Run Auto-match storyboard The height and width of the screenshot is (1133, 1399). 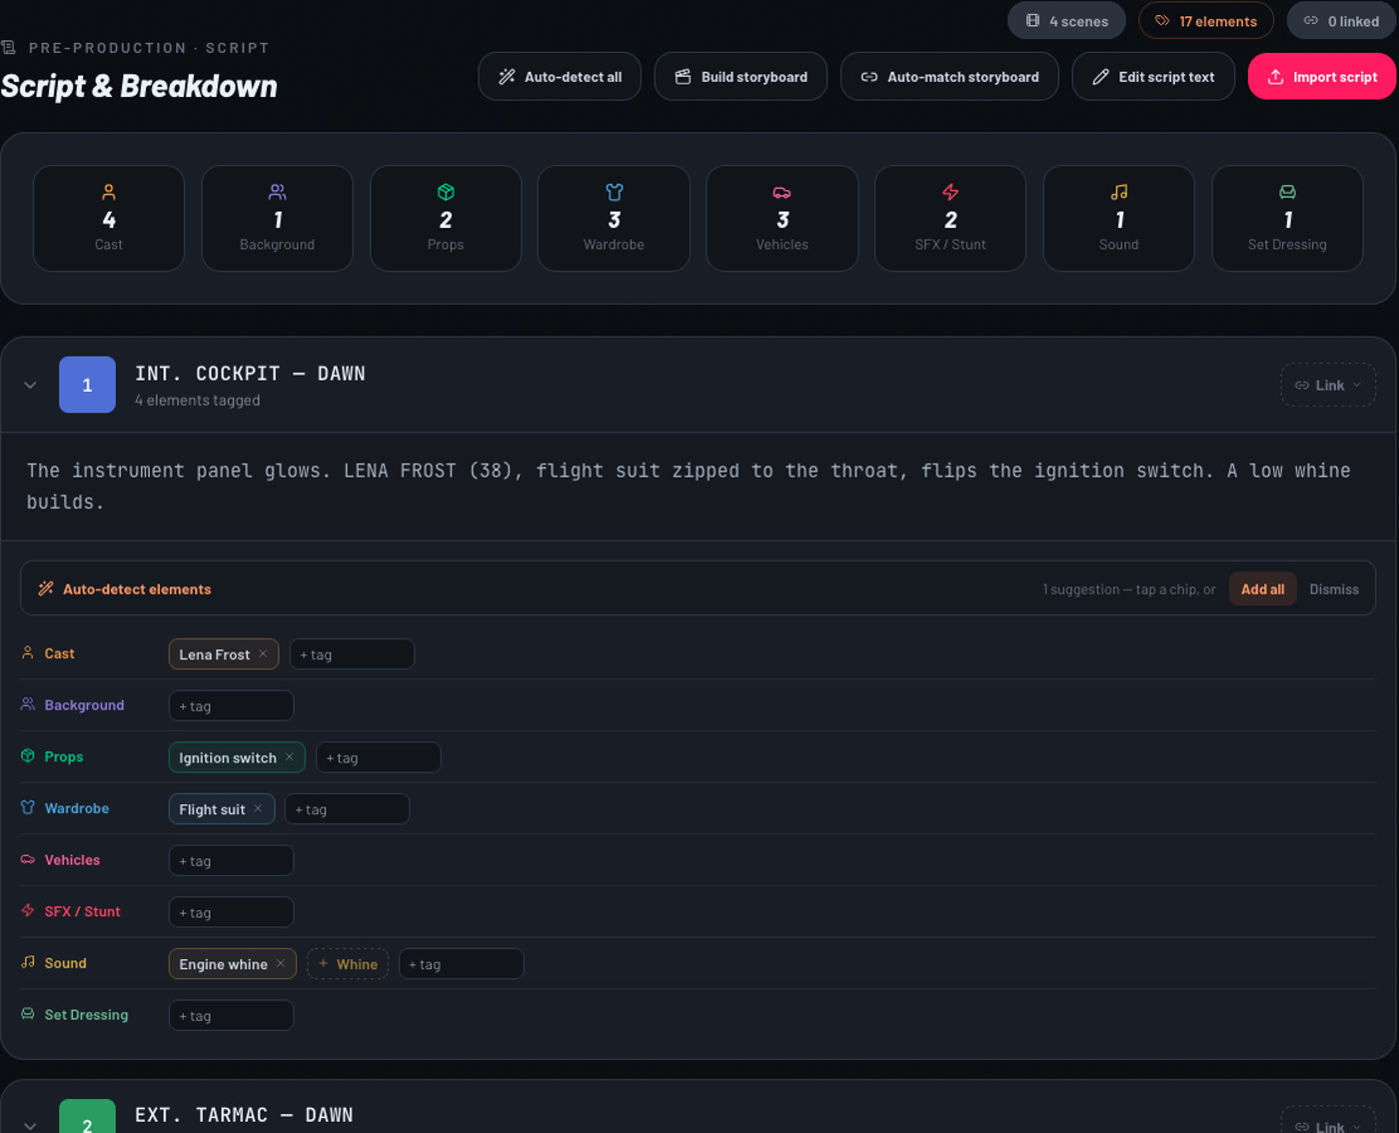(949, 76)
